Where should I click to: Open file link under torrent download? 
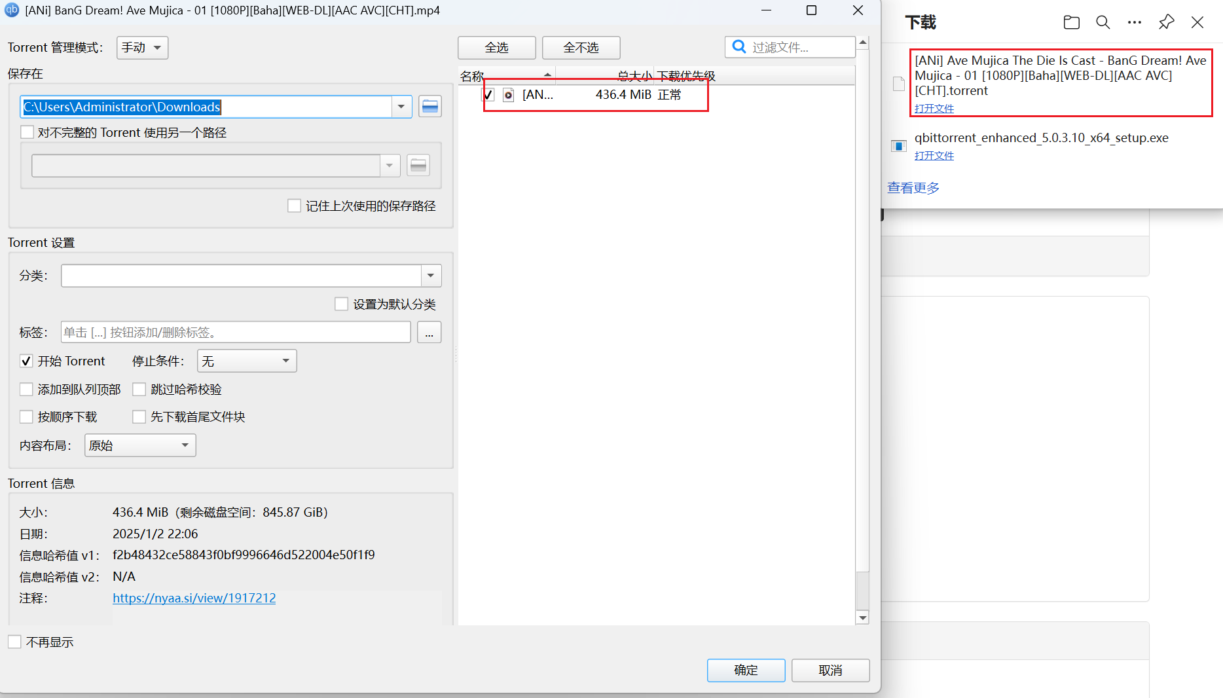934,109
